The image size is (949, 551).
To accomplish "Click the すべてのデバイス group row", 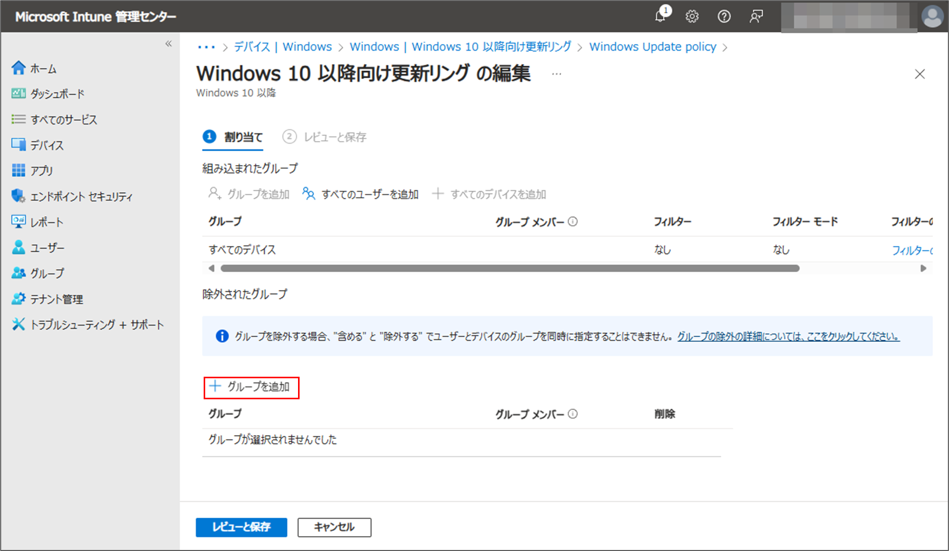I will (567, 250).
